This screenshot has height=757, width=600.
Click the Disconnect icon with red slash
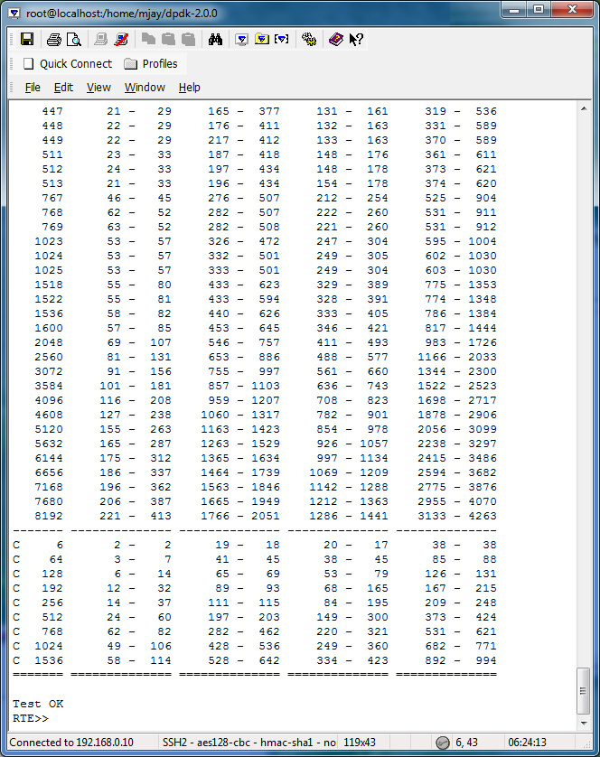(x=121, y=39)
